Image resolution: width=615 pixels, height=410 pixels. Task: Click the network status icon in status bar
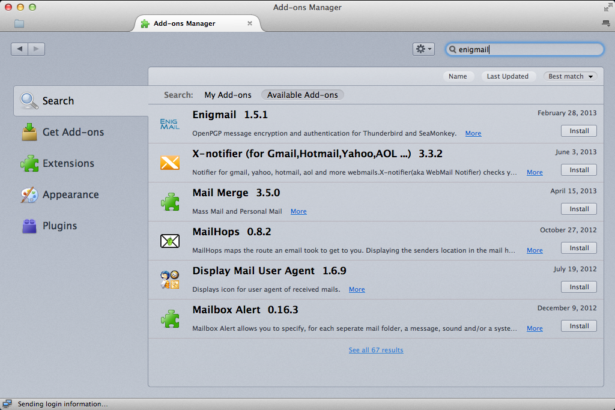pyautogui.click(x=7, y=404)
